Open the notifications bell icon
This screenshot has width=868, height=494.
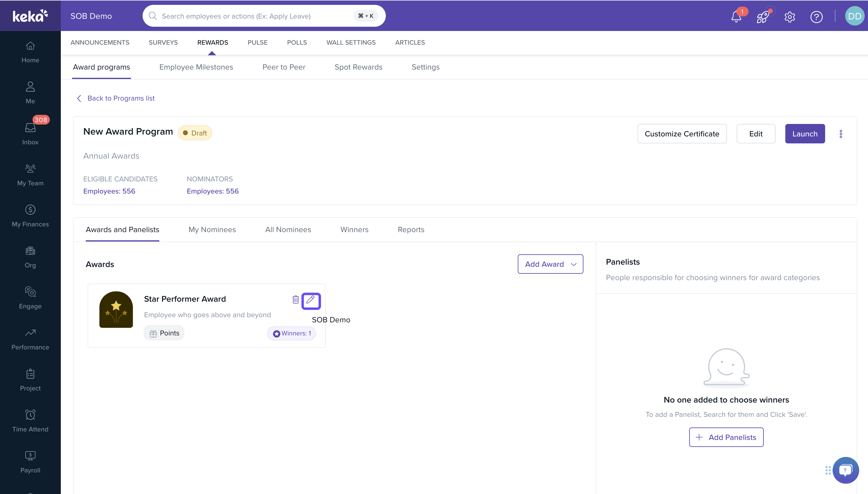[x=736, y=16]
